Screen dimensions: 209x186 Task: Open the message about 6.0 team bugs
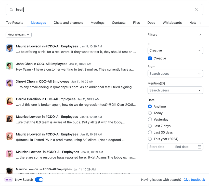click(x=70, y=119)
